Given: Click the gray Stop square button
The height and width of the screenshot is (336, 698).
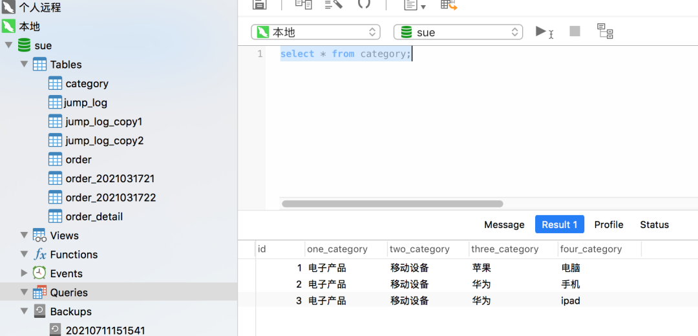Looking at the screenshot, I should pyautogui.click(x=575, y=31).
